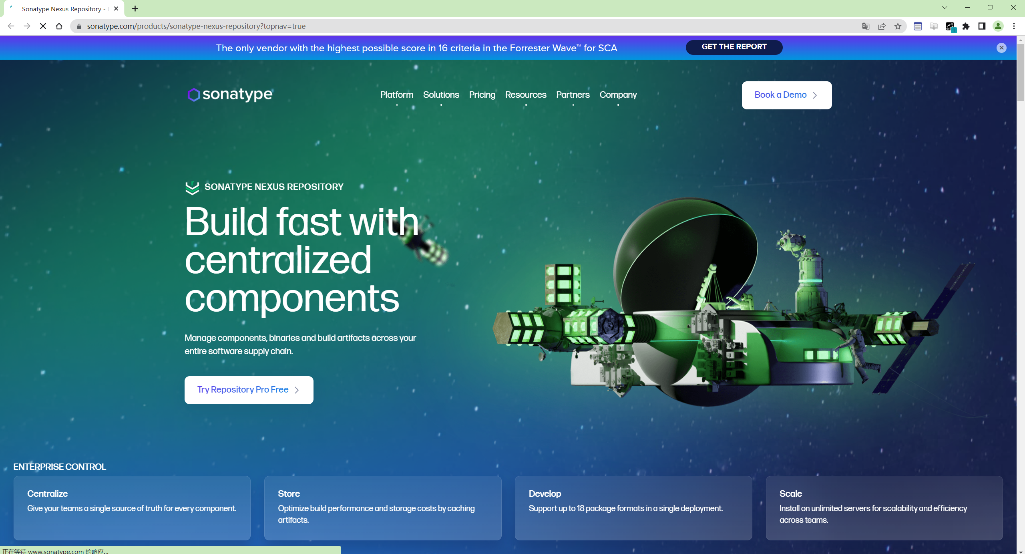Close the Sonatype Nexus Repository tab

(116, 8)
